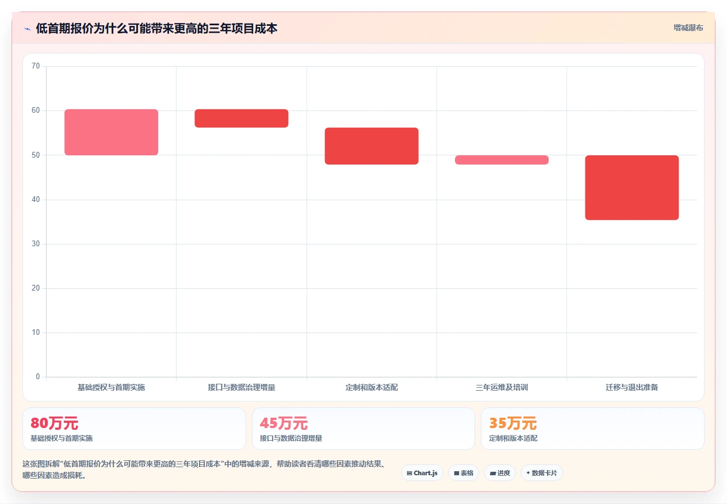
Task: Select the 接口与数据治理增量 waterfall bar
Action: [x=242, y=119]
